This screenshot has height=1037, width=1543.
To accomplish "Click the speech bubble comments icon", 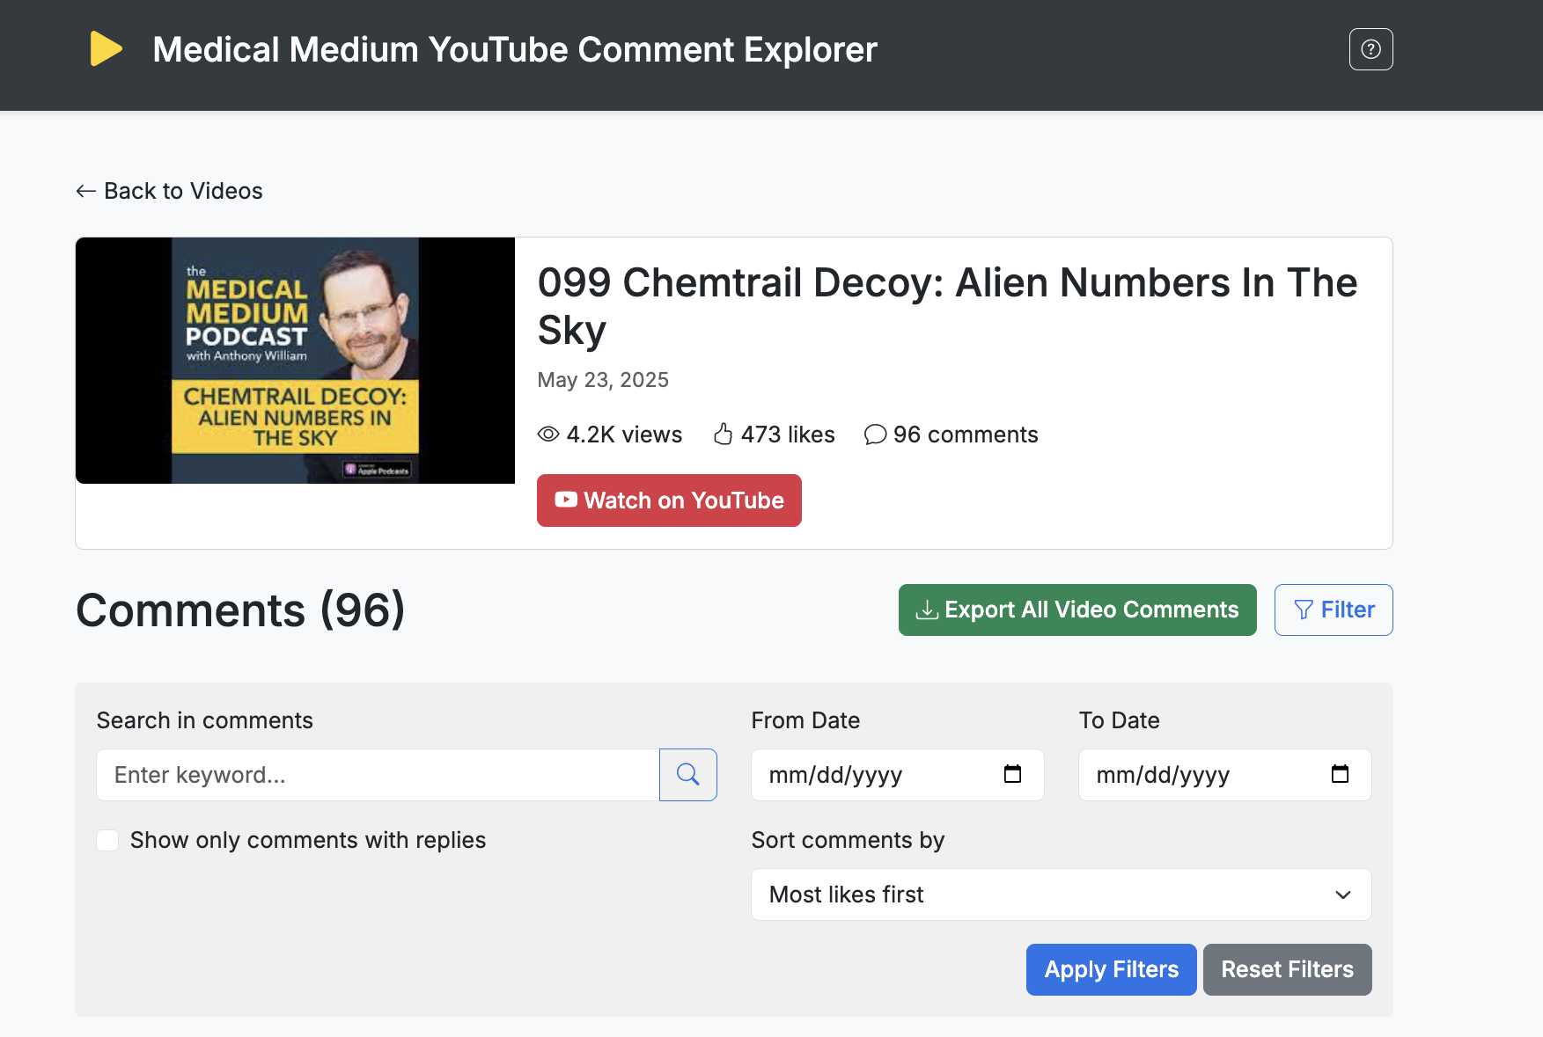I will [875, 435].
